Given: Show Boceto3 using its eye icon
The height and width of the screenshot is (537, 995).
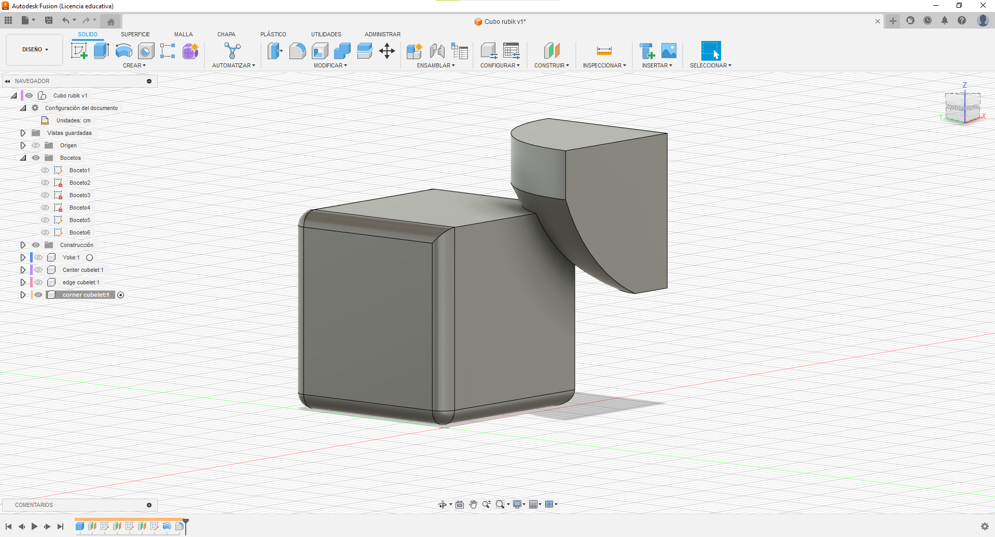Looking at the screenshot, I should 45,195.
